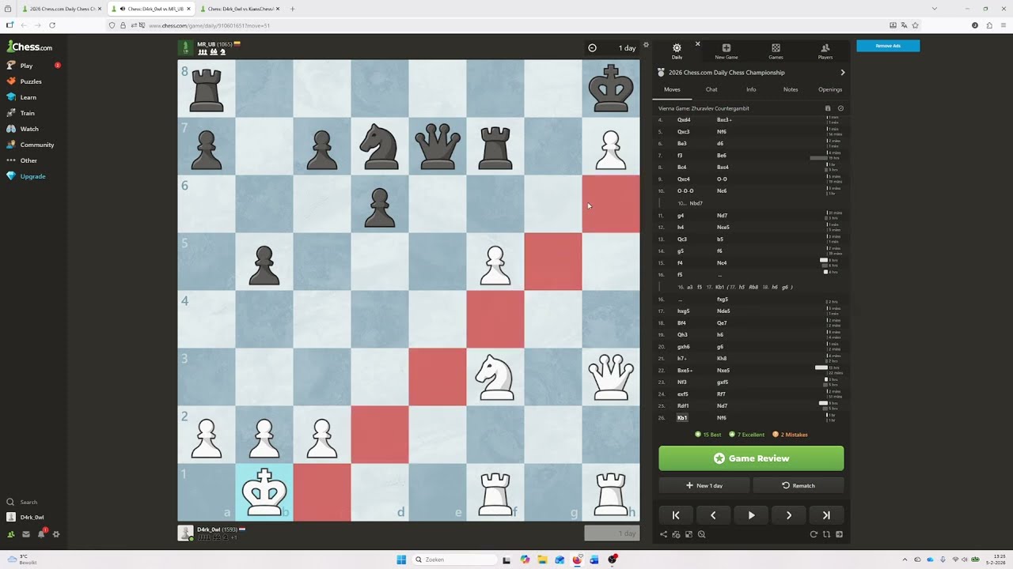Switch to the Openings tab

pyautogui.click(x=830, y=89)
